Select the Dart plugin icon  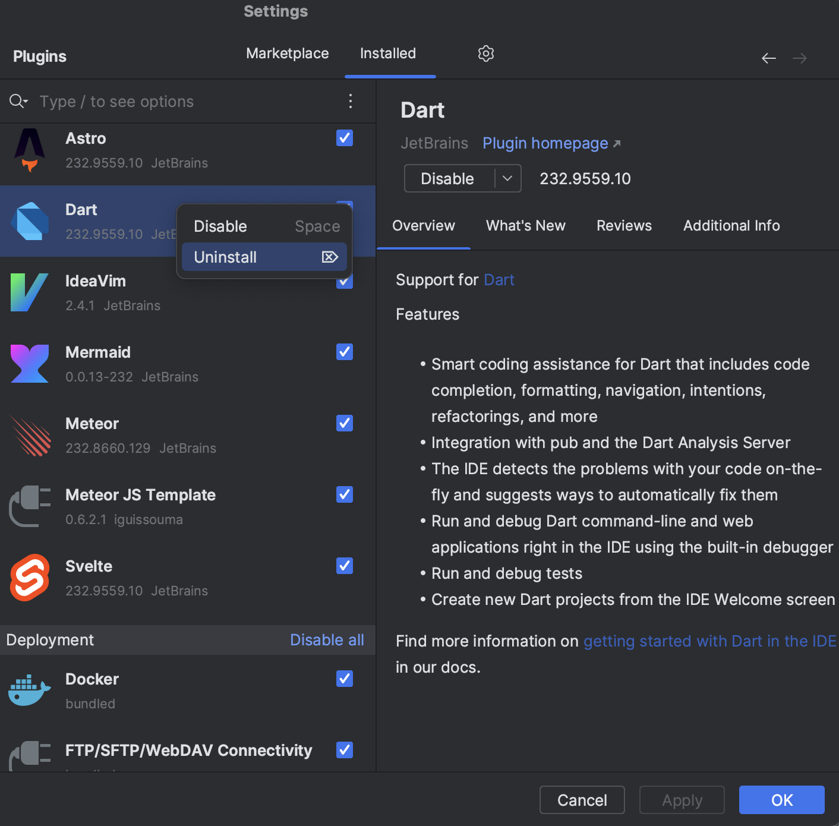tap(29, 221)
